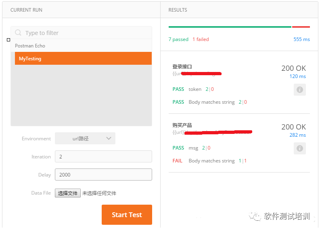Click the Data File label
320x230 pixels.
pyautogui.click(x=41, y=193)
